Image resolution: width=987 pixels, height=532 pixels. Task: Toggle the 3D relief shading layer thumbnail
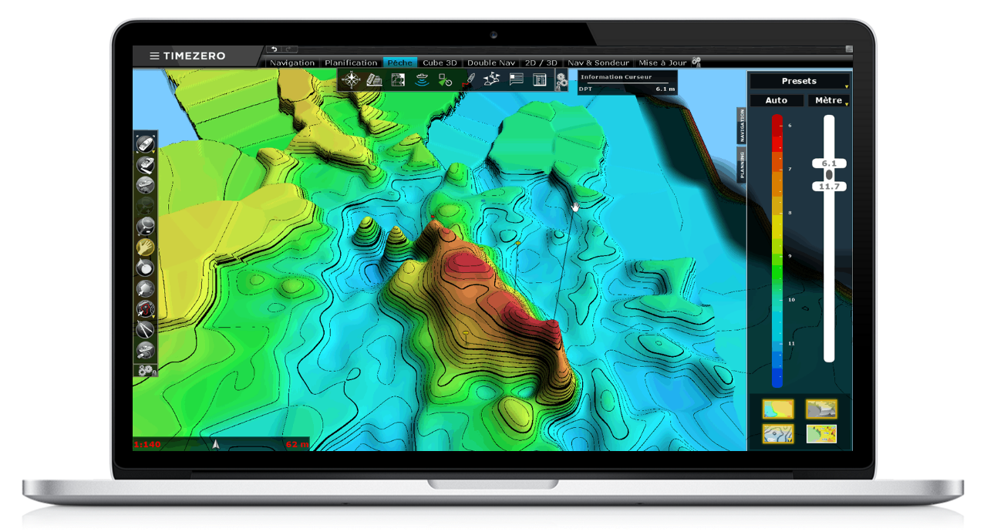pos(821,409)
